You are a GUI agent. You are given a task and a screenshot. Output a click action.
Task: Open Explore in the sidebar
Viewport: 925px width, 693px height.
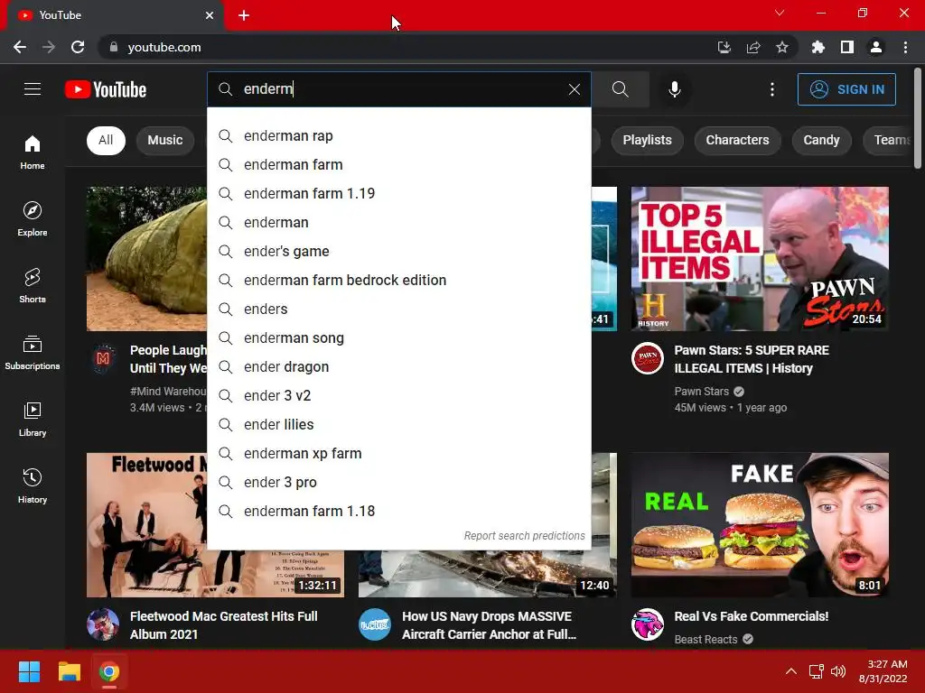click(33, 219)
